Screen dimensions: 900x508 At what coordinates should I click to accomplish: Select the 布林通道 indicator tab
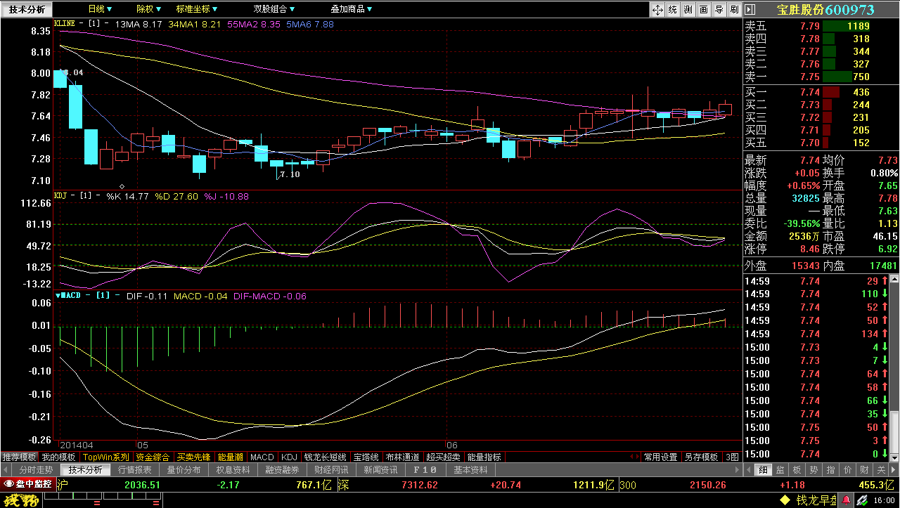click(403, 457)
